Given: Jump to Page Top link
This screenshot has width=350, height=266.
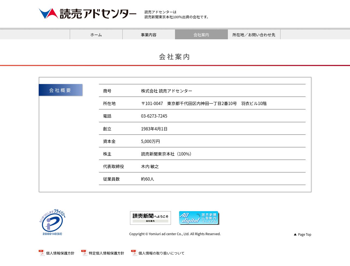Looking at the screenshot, I should pyautogui.click(x=303, y=234).
